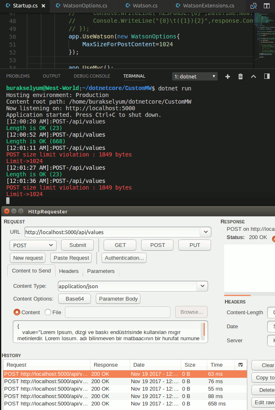Open the terminal selector '1: dotnet' dropdown
The image size is (275, 410).
tap(194, 76)
